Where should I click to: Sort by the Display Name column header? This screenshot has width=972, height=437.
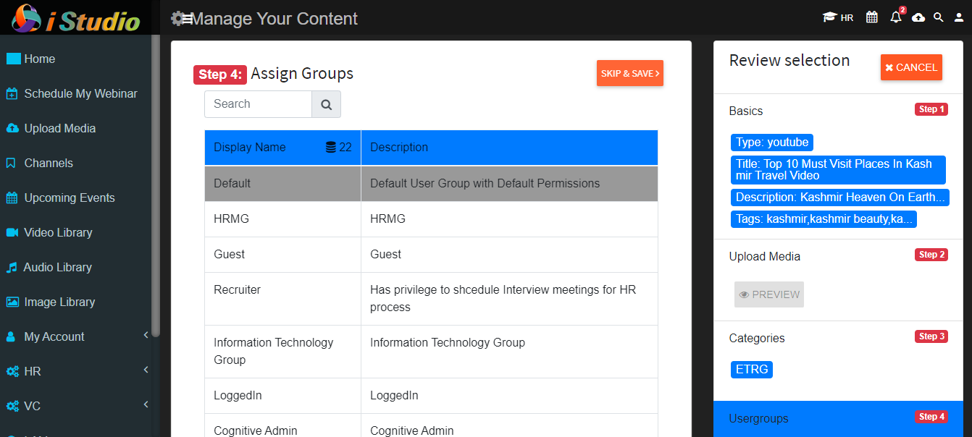point(282,148)
